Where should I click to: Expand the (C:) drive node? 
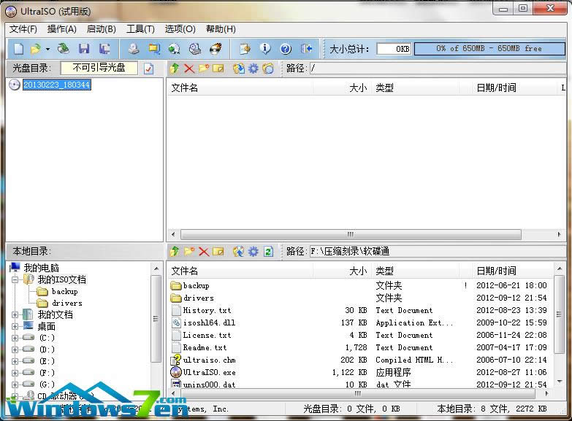(x=15, y=338)
